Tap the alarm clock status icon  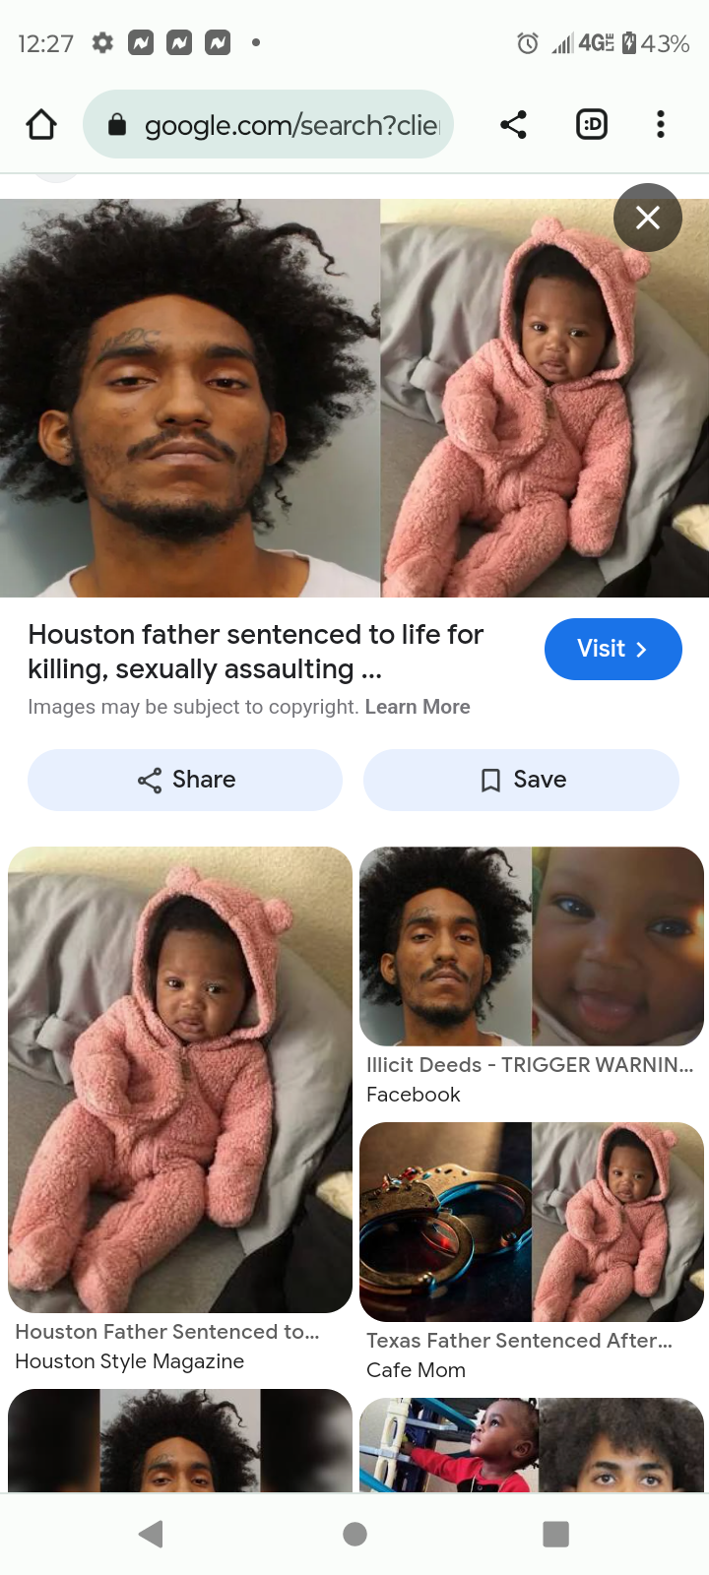[x=528, y=43]
